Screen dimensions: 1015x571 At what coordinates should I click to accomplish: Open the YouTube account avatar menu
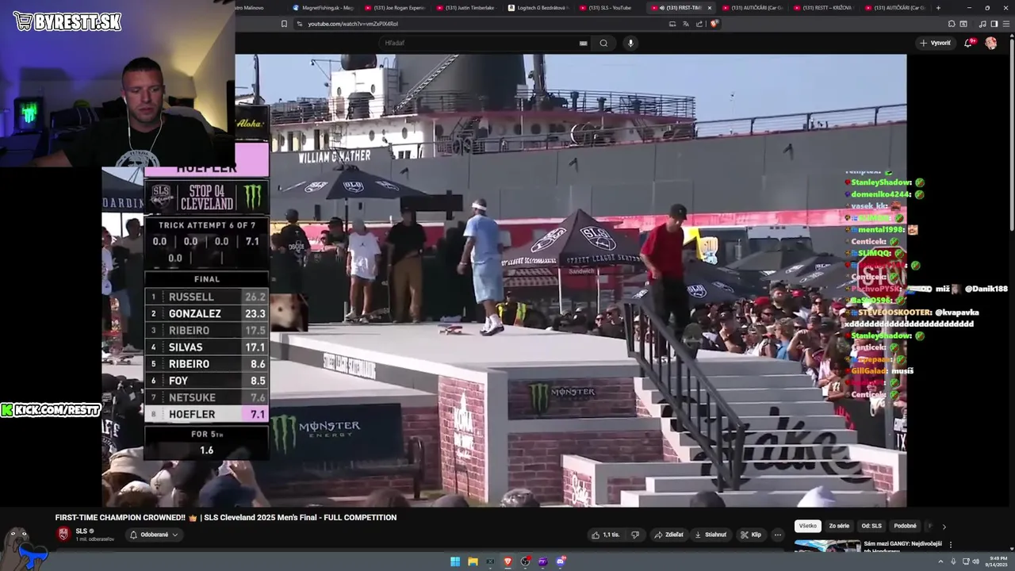(990, 43)
